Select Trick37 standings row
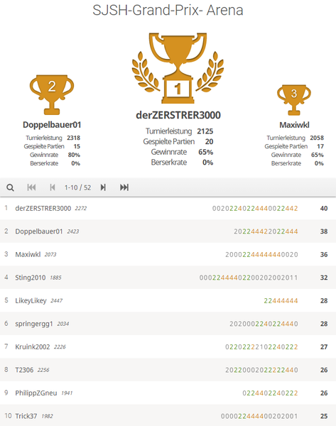The width and height of the screenshot is (336, 426). coord(168,415)
